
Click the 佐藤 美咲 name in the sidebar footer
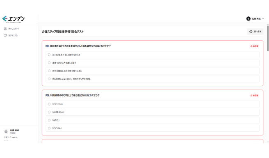[15, 131]
